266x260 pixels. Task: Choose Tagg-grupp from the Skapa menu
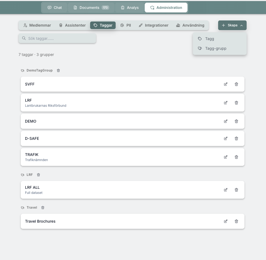pyautogui.click(x=220, y=48)
